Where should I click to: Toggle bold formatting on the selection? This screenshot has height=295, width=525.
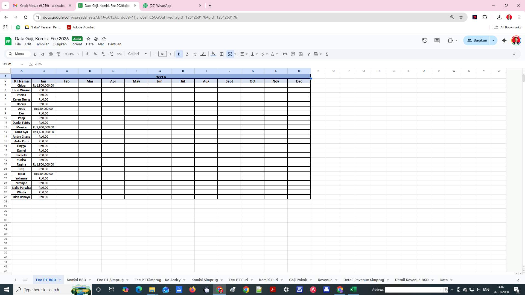pyautogui.click(x=179, y=54)
